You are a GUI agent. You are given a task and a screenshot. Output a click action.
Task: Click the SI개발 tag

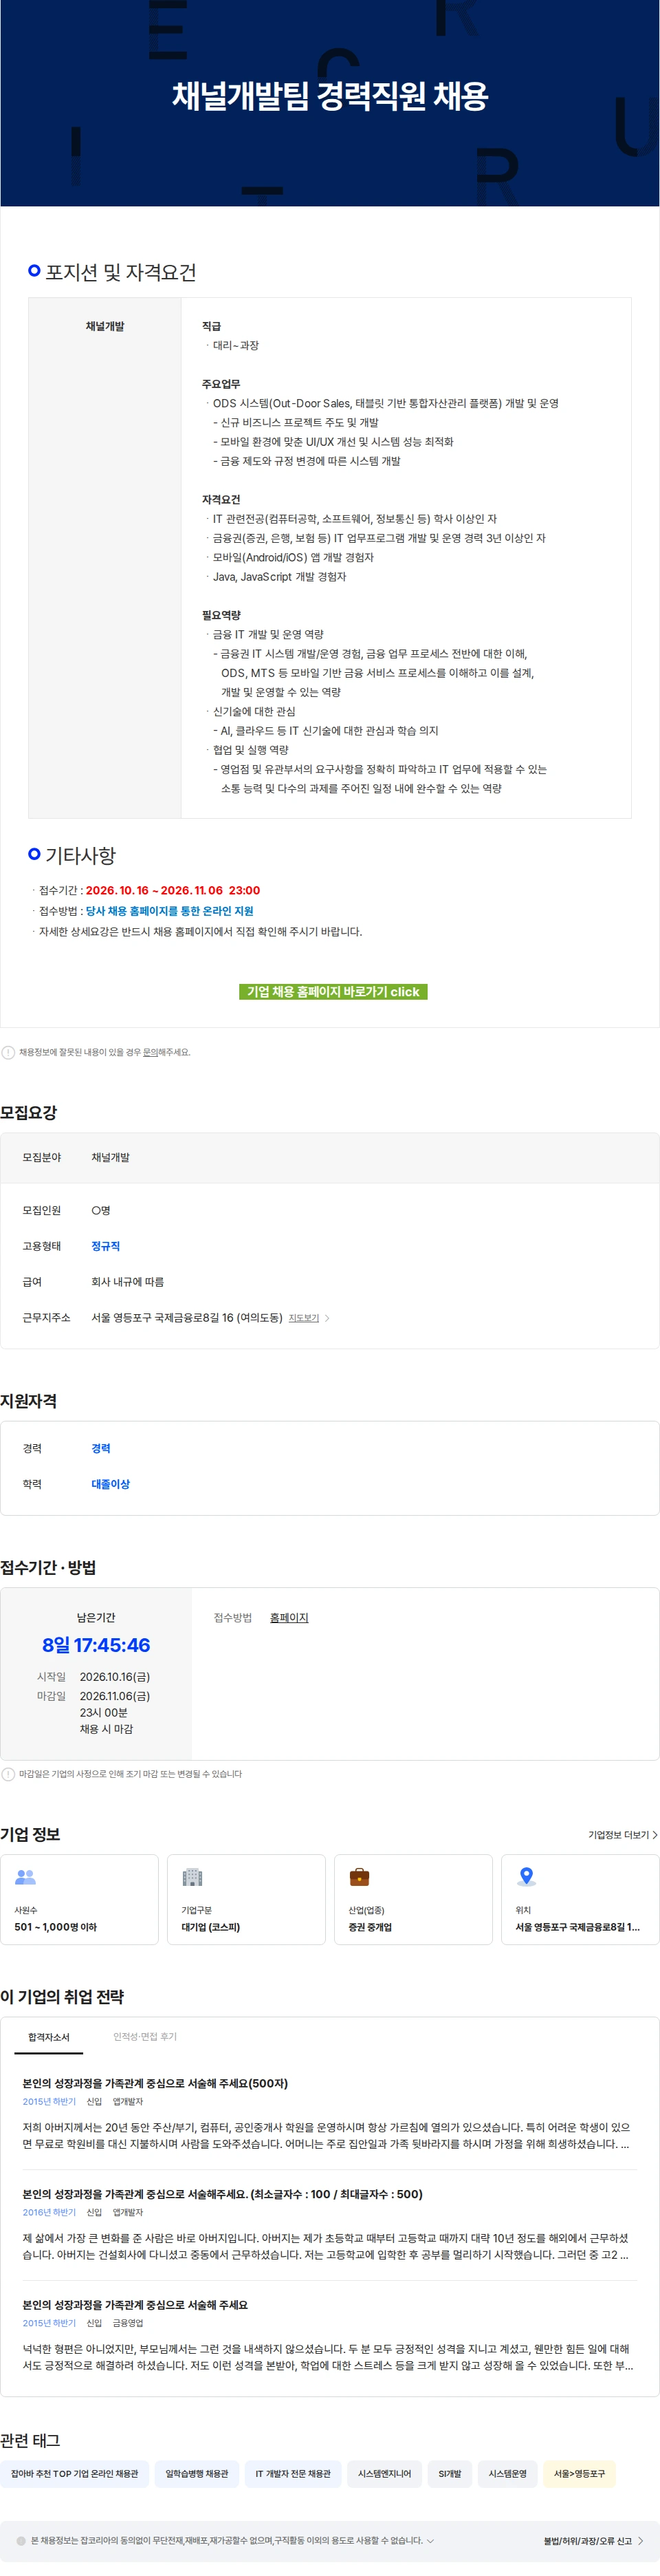[450, 2474]
